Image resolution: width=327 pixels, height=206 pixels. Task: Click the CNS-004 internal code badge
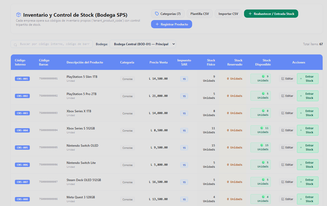tap(22, 130)
